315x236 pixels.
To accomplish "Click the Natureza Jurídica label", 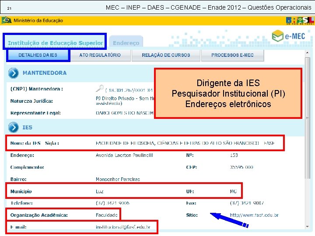I will tap(31, 101).
